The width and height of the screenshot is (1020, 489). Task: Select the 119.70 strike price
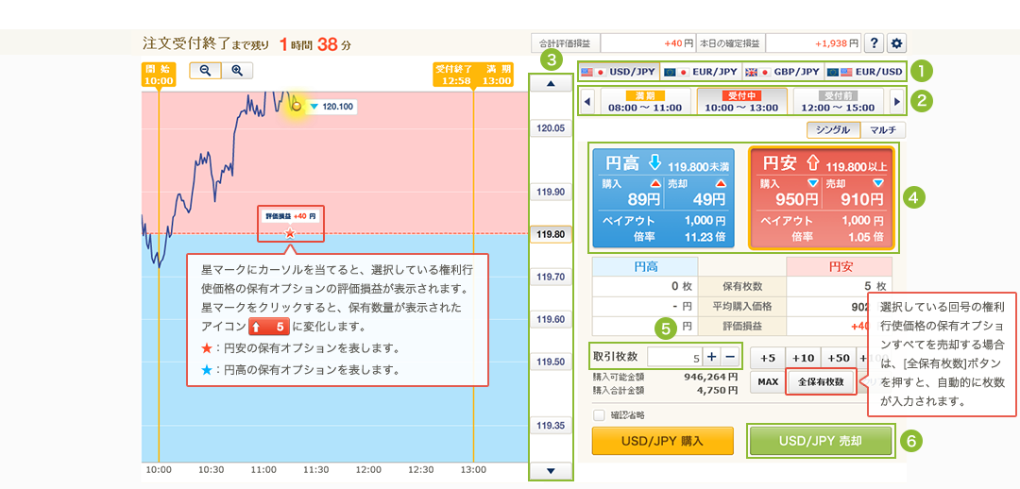pos(551,278)
